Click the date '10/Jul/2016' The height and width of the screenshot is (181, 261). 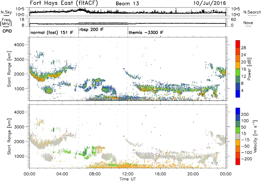click(209, 3)
